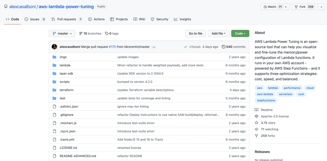The width and height of the screenshot is (327, 161).
Task: Click the commit history clock icon
Action: point(224,47)
